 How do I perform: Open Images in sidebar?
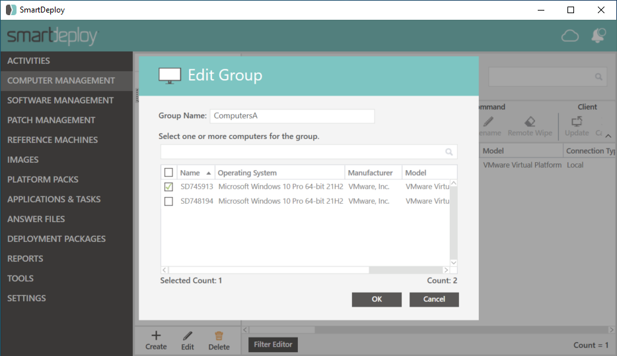pyautogui.click(x=67, y=160)
